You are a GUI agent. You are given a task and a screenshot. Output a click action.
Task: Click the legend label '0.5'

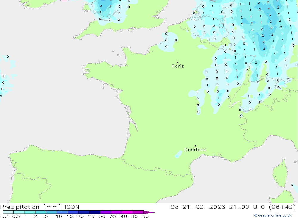tap(16, 216)
